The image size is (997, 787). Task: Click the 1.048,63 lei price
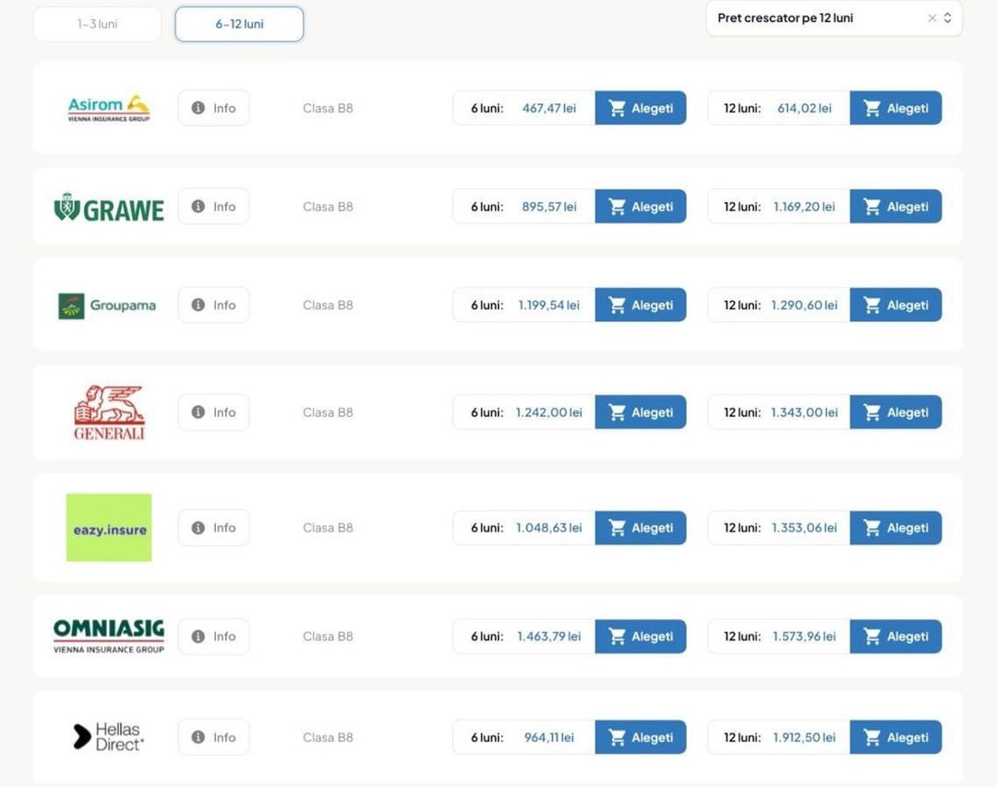point(548,528)
